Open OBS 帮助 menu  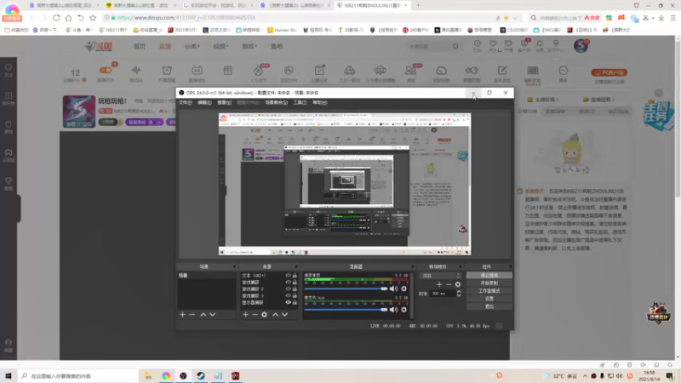pos(320,102)
